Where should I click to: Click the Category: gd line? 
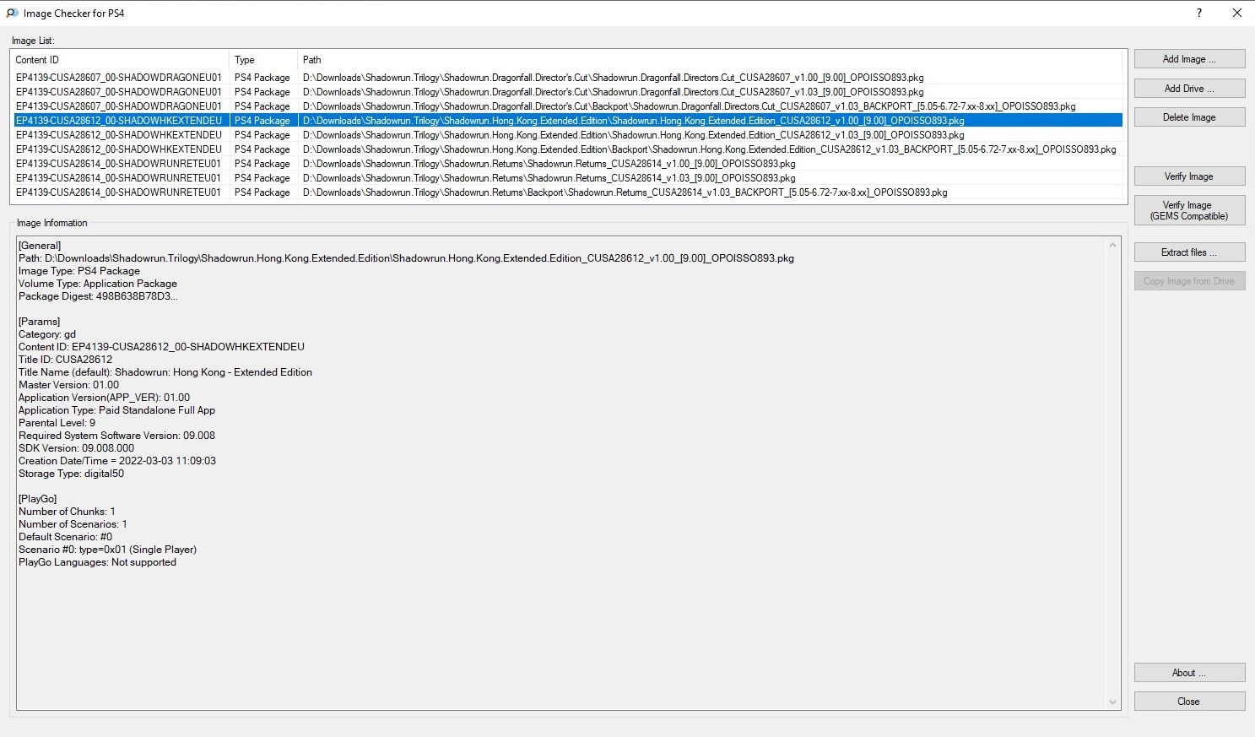click(x=47, y=334)
